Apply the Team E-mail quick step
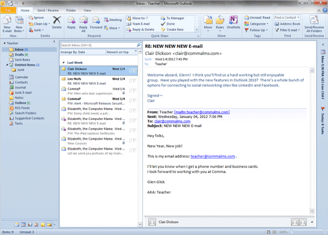The height and width of the screenshot is (235, 328). point(138,24)
